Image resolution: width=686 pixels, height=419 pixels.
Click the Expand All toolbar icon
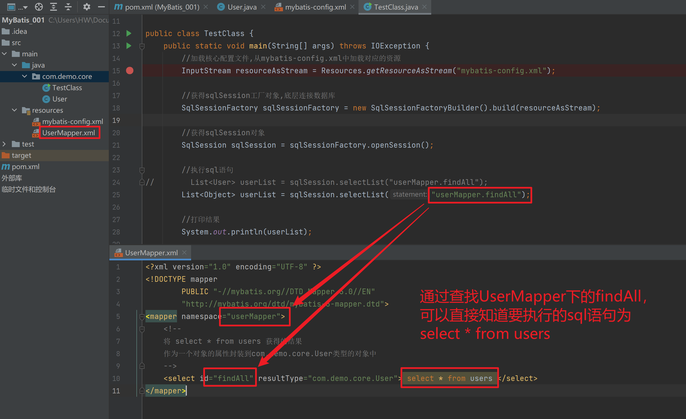coord(54,7)
